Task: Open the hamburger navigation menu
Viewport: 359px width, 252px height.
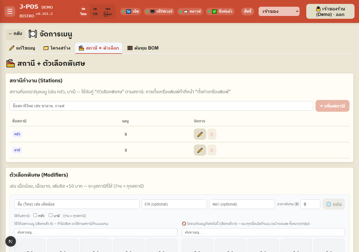Action: 10,11
